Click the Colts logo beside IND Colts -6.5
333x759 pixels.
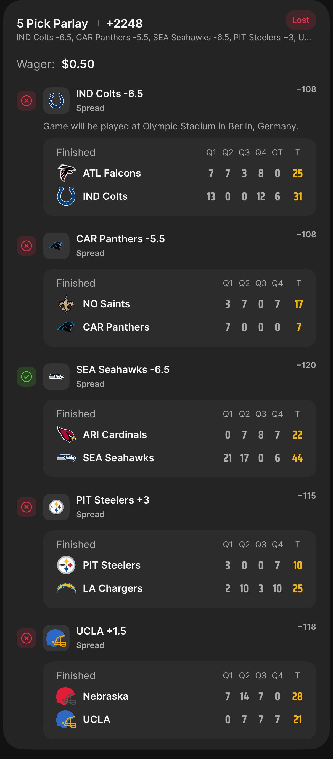click(x=56, y=101)
